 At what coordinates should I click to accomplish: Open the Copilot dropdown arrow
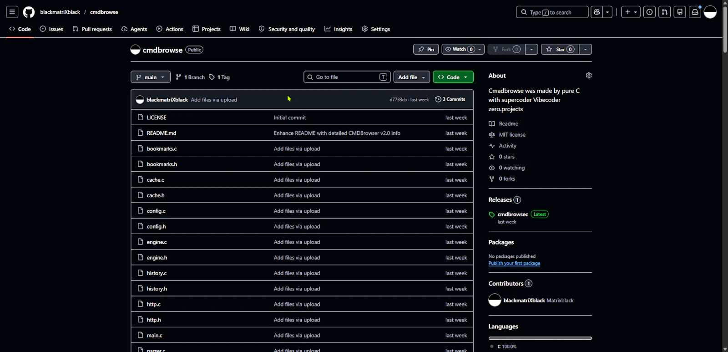(607, 12)
